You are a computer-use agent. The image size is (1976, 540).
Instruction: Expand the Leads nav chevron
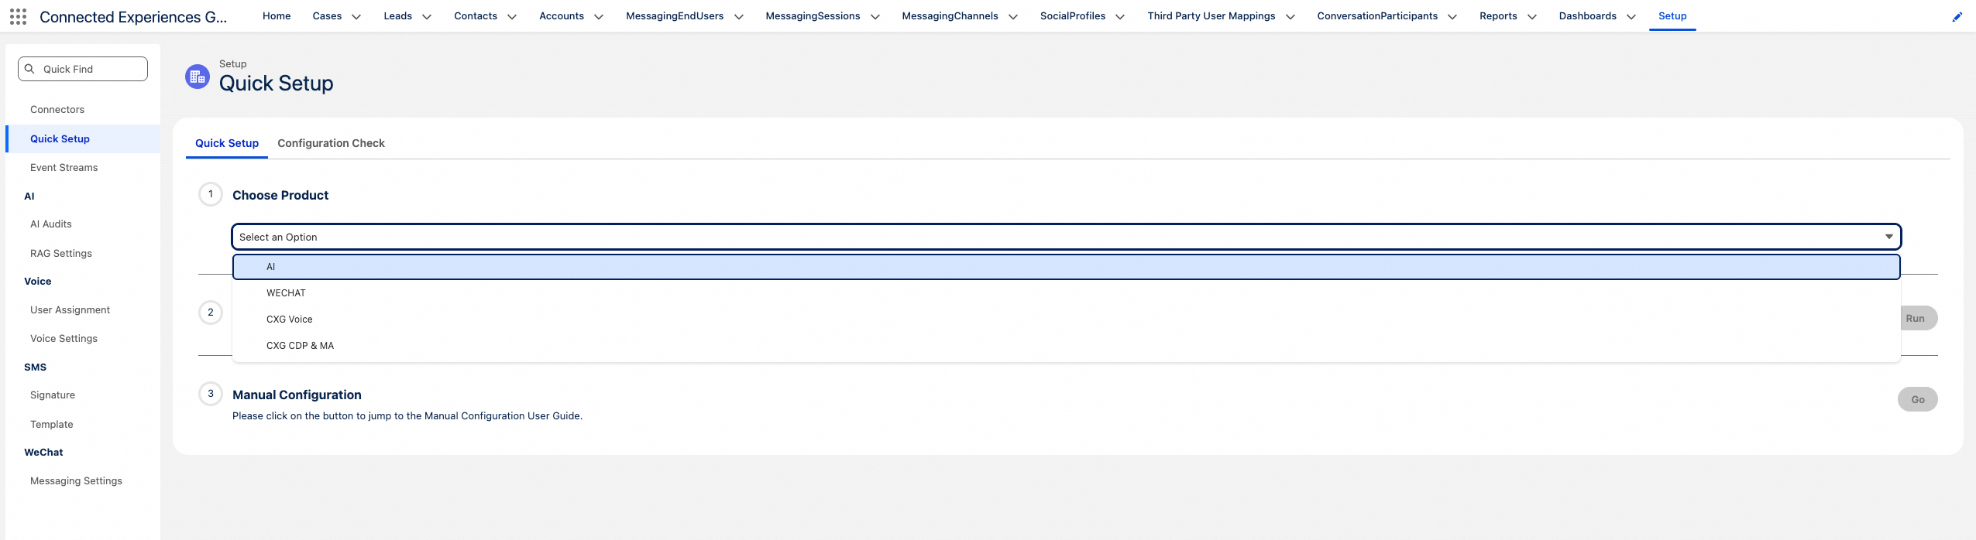tap(427, 16)
